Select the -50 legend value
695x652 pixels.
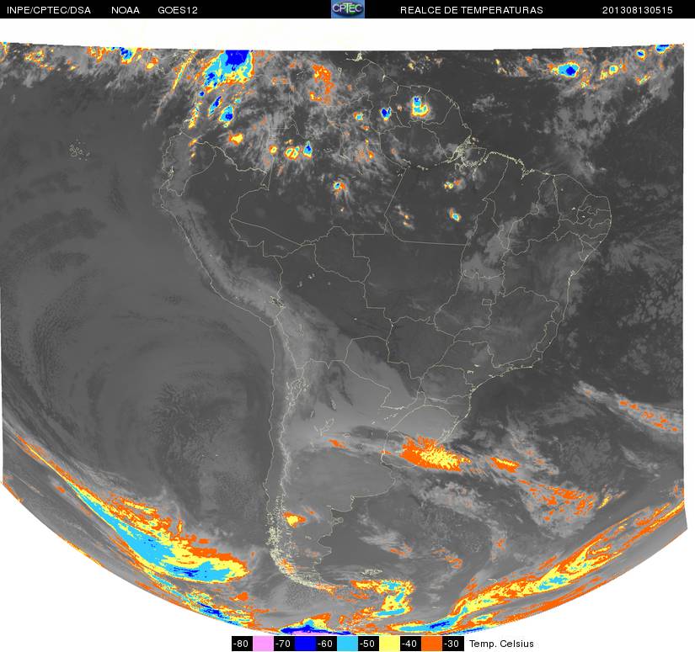click(369, 644)
